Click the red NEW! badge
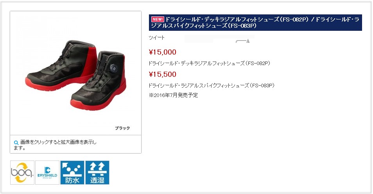Image resolution: width=373 pixels, height=194 pixels. [x=158, y=19]
